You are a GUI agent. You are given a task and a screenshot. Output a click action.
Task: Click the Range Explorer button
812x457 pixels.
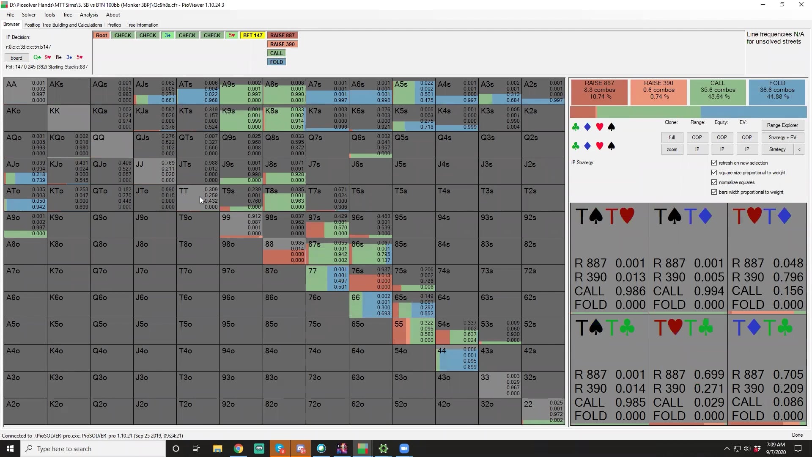pyautogui.click(x=782, y=125)
